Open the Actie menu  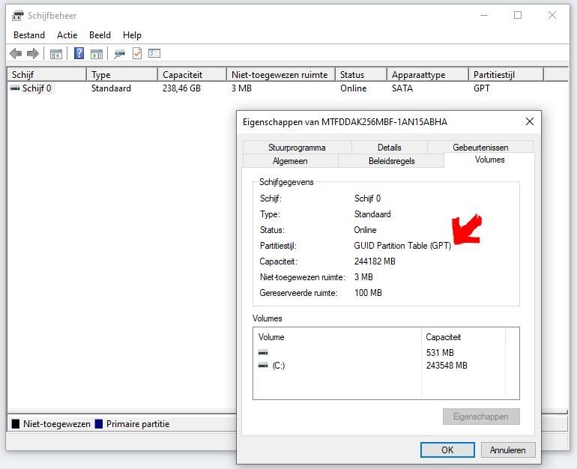pos(67,35)
